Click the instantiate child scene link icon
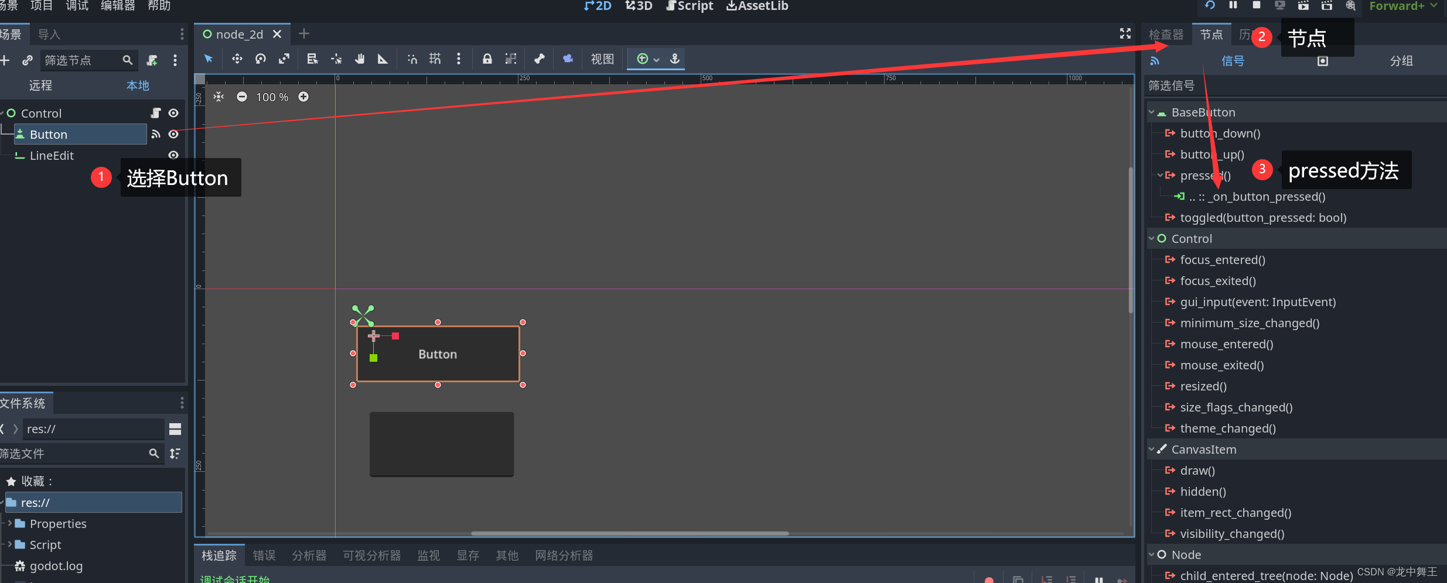 (x=28, y=60)
